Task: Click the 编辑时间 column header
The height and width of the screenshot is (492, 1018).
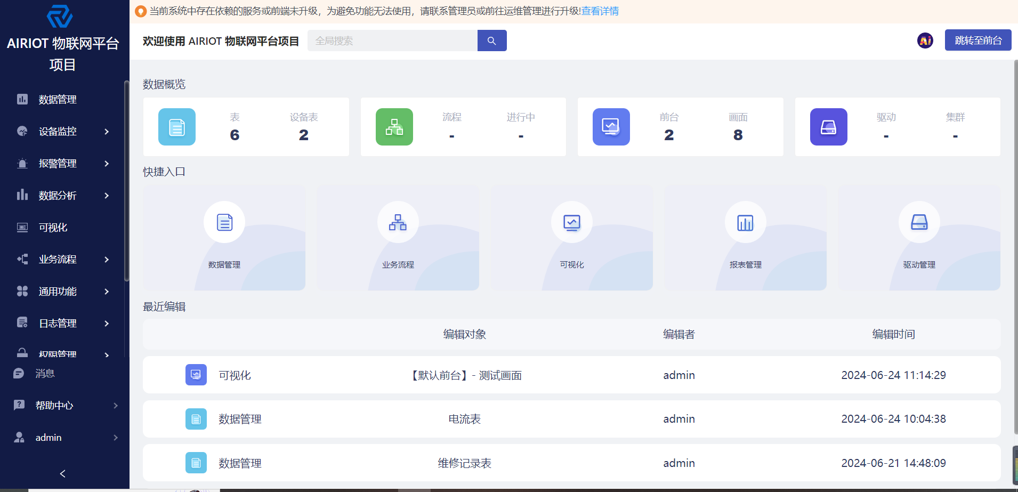Action: pos(894,334)
